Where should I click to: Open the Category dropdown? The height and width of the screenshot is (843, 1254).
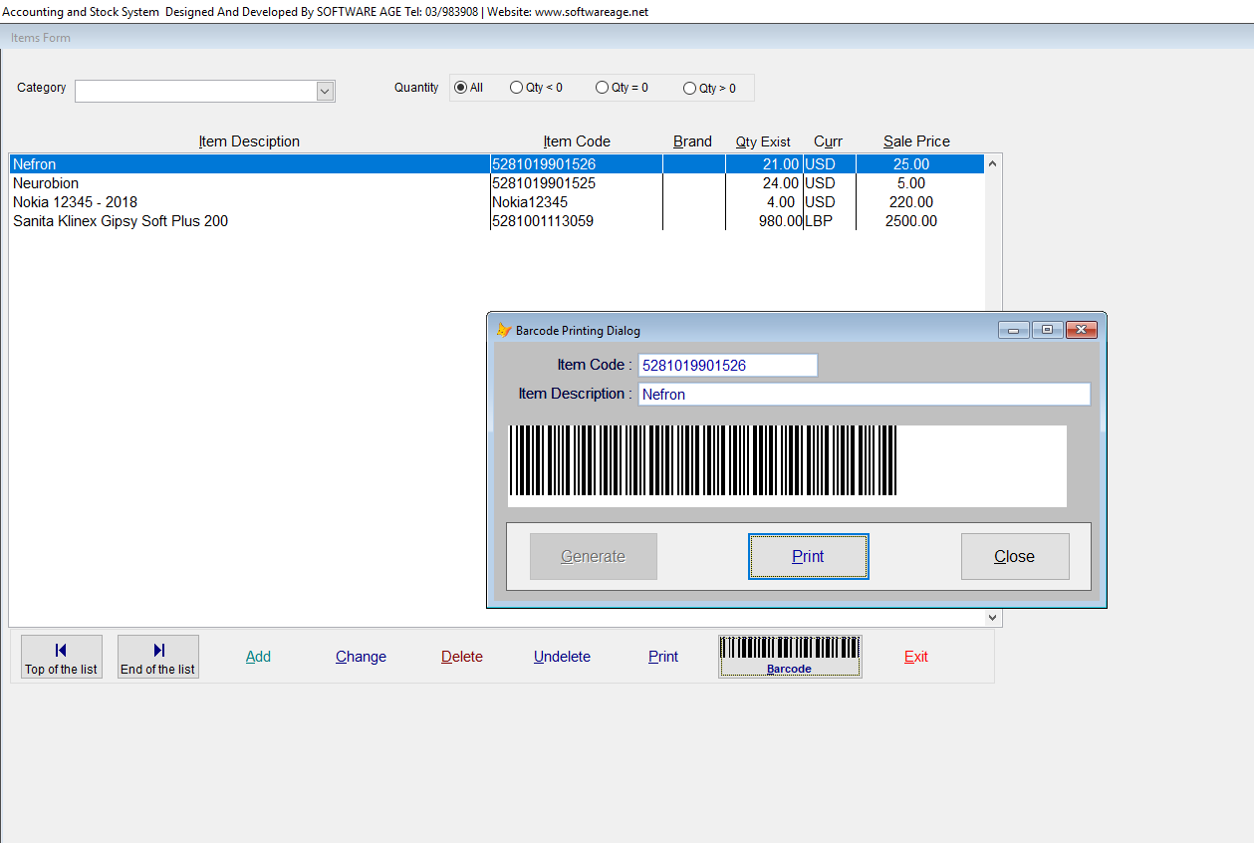click(325, 91)
